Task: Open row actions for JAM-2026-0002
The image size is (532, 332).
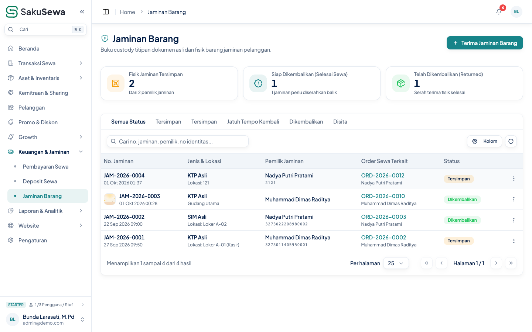Action: tap(514, 220)
